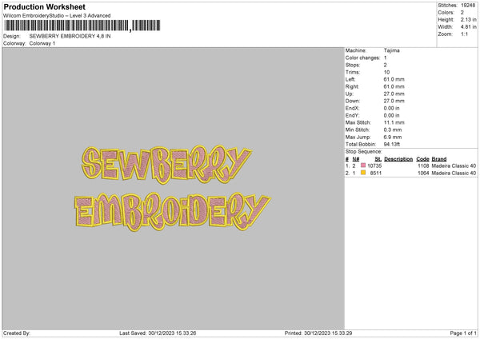Click thread code 1108
This screenshot has height=339, width=480.
(x=423, y=166)
